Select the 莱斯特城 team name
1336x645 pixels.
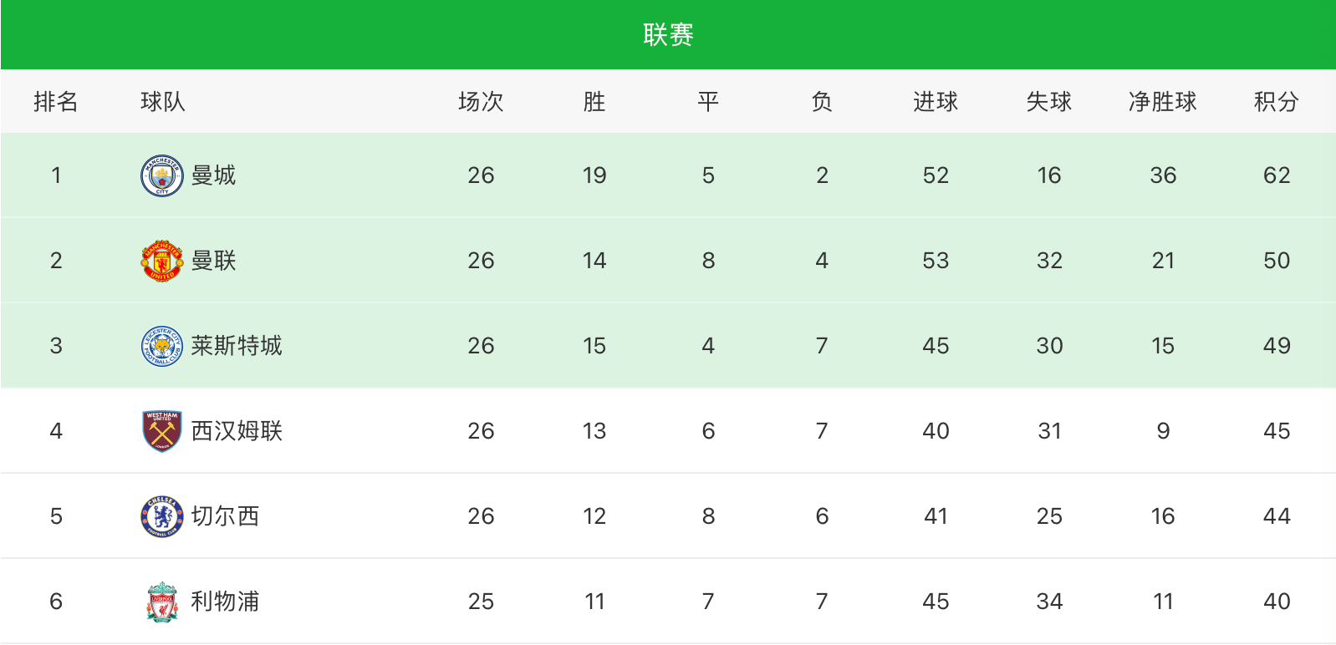(x=237, y=346)
